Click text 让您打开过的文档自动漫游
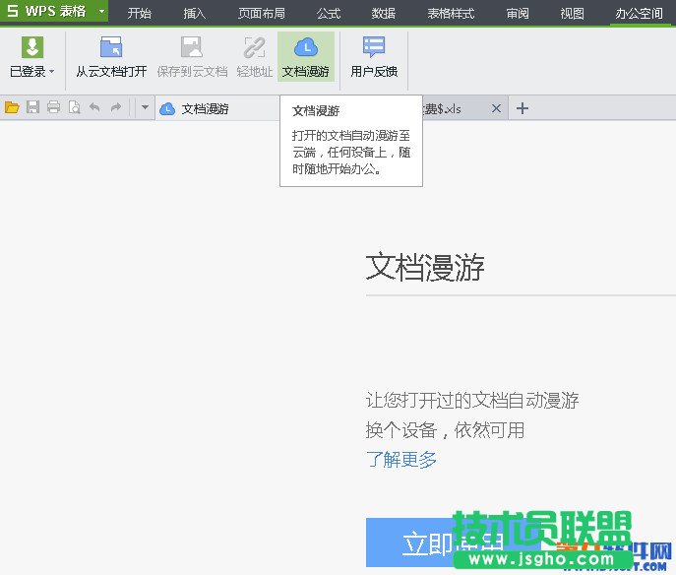Screen dimensions: 676x575 click(x=472, y=401)
